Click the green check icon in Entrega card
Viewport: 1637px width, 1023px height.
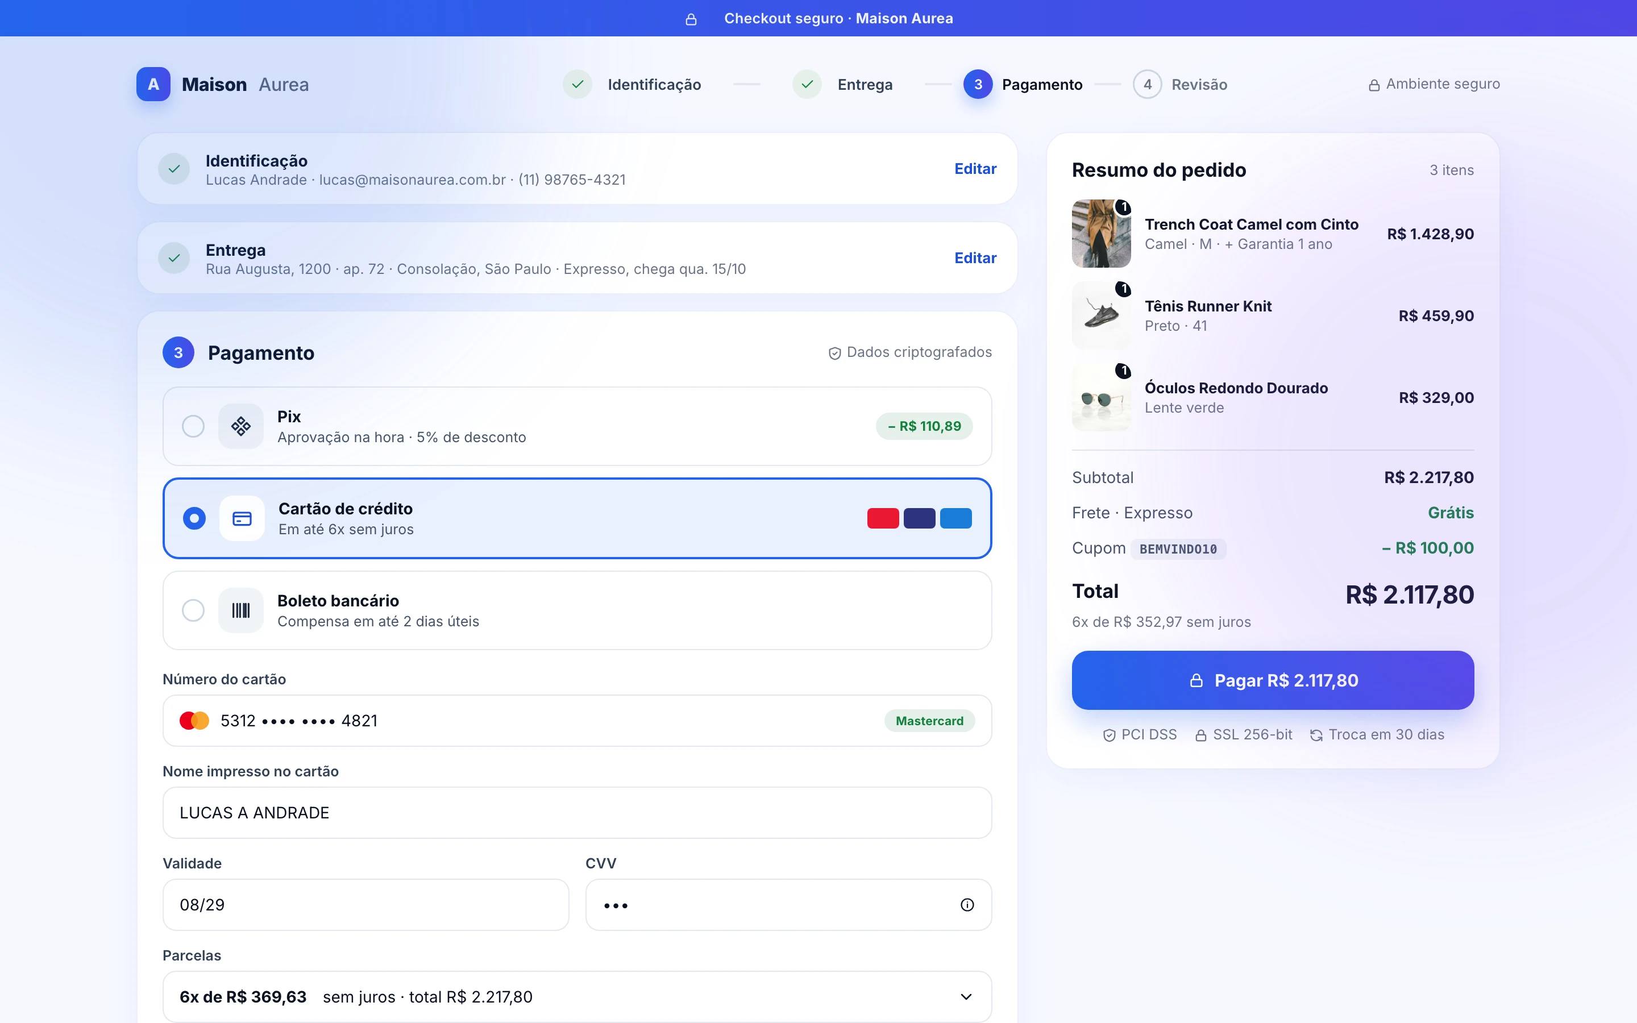point(174,258)
